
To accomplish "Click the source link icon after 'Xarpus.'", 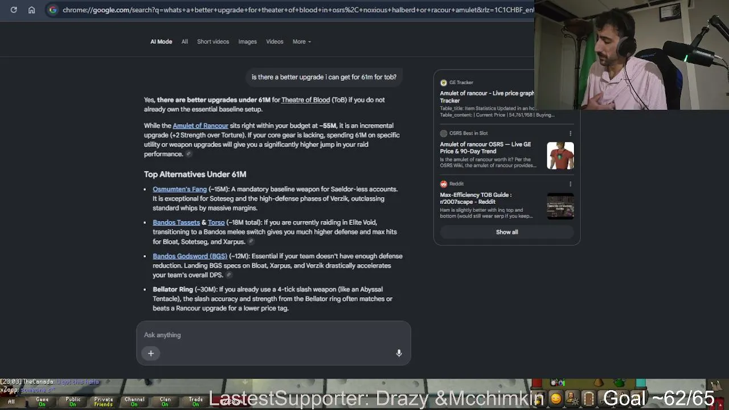I will click(251, 242).
